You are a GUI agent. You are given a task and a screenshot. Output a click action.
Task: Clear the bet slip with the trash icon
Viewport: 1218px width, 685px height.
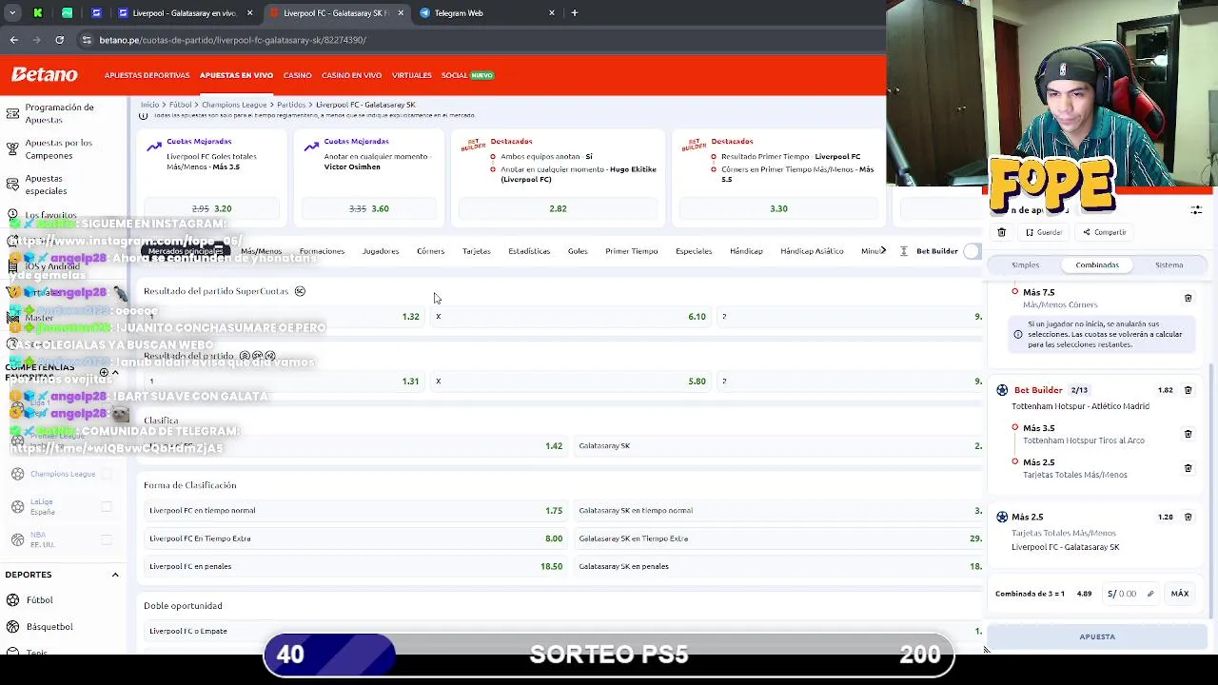(x=1001, y=232)
